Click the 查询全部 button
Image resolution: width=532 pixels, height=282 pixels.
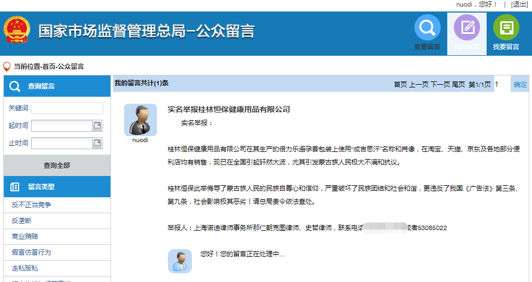[x=57, y=166]
